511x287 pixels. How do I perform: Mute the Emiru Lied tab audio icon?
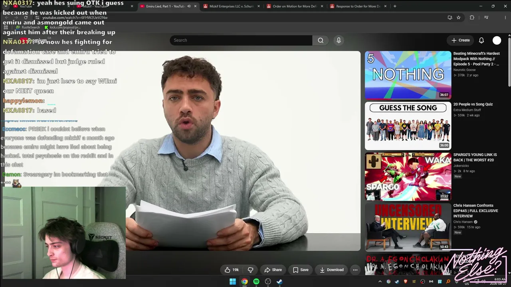pos(189,6)
